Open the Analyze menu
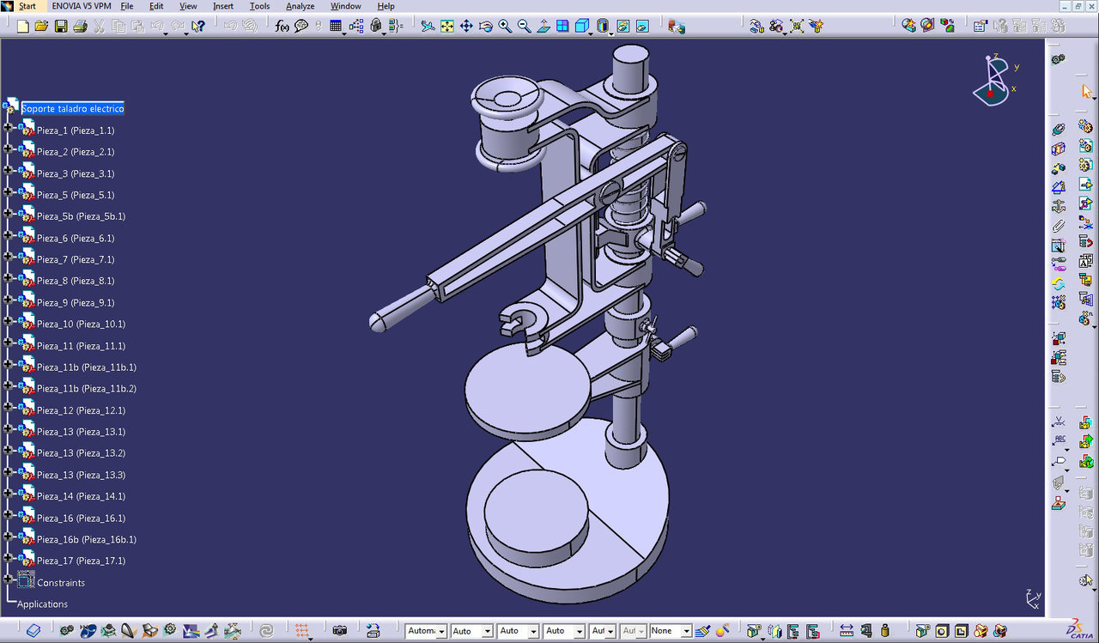The height and width of the screenshot is (643, 1099). pyautogui.click(x=300, y=6)
